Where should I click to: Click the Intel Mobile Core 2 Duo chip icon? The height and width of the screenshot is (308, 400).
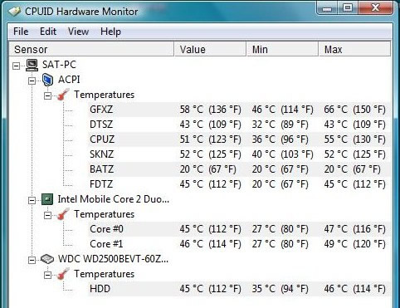(x=47, y=199)
